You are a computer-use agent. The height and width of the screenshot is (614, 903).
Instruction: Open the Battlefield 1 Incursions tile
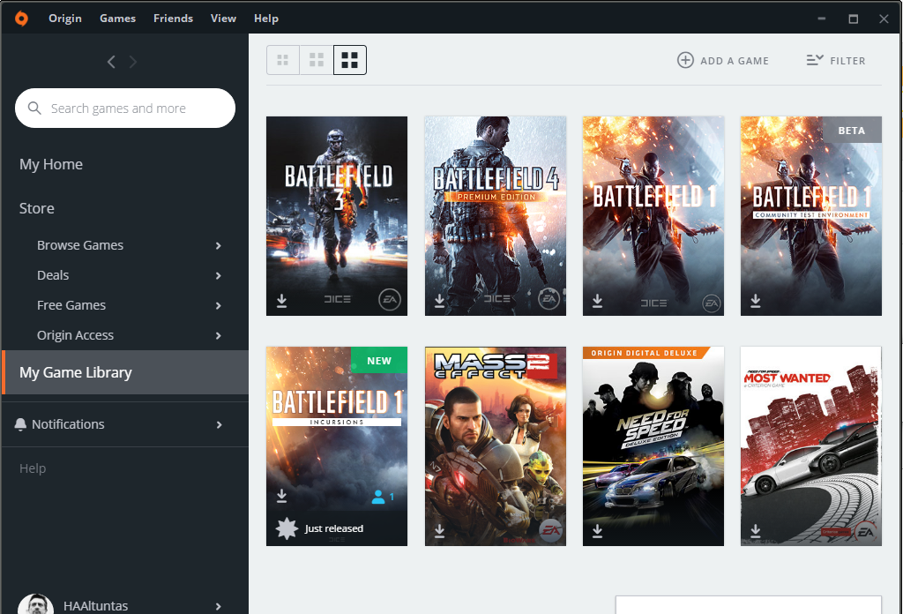(337, 446)
